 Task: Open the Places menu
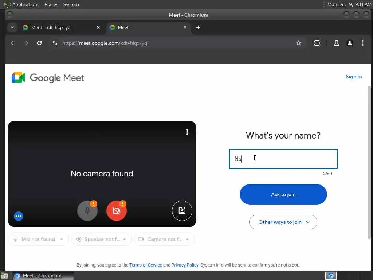click(51, 4)
